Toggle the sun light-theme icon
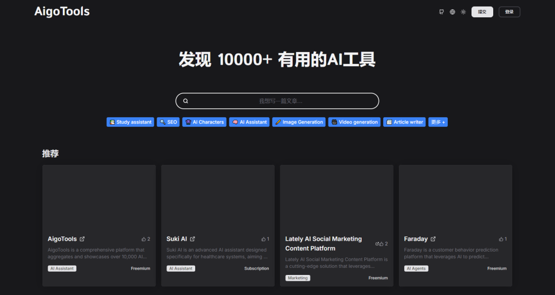The width and height of the screenshot is (555, 295). 463,12
